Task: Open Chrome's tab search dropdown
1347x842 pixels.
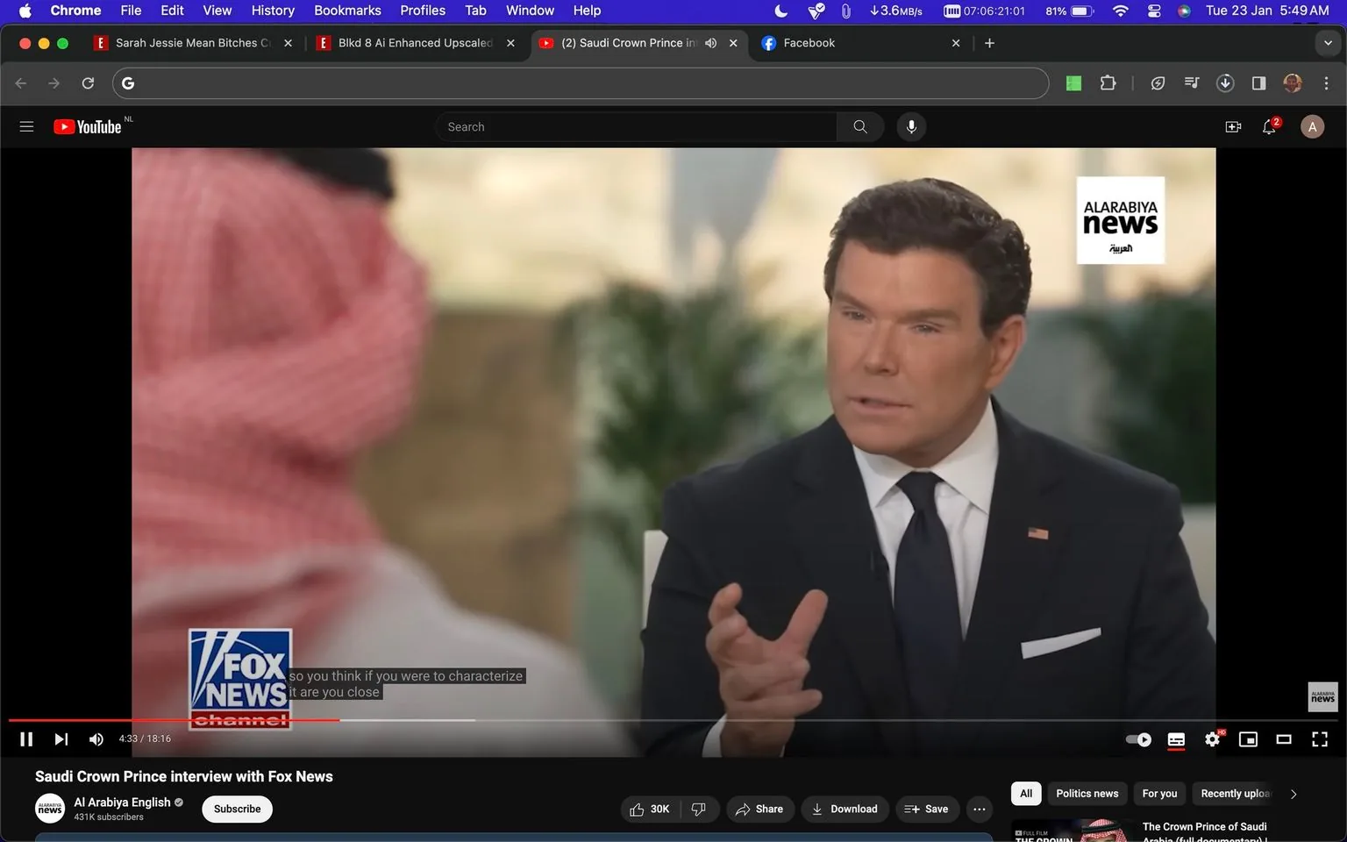Action: (1327, 42)
